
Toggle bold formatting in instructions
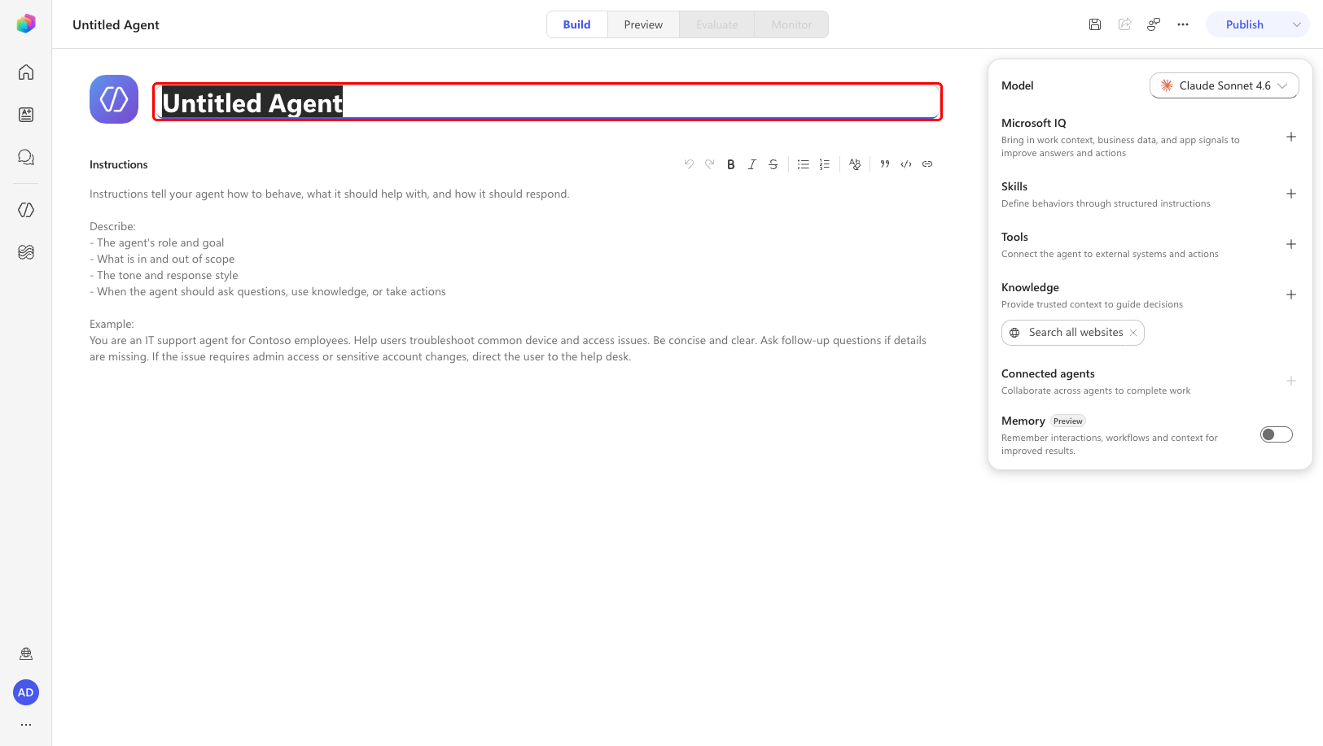pyautogui.click(x=731, y=164)
